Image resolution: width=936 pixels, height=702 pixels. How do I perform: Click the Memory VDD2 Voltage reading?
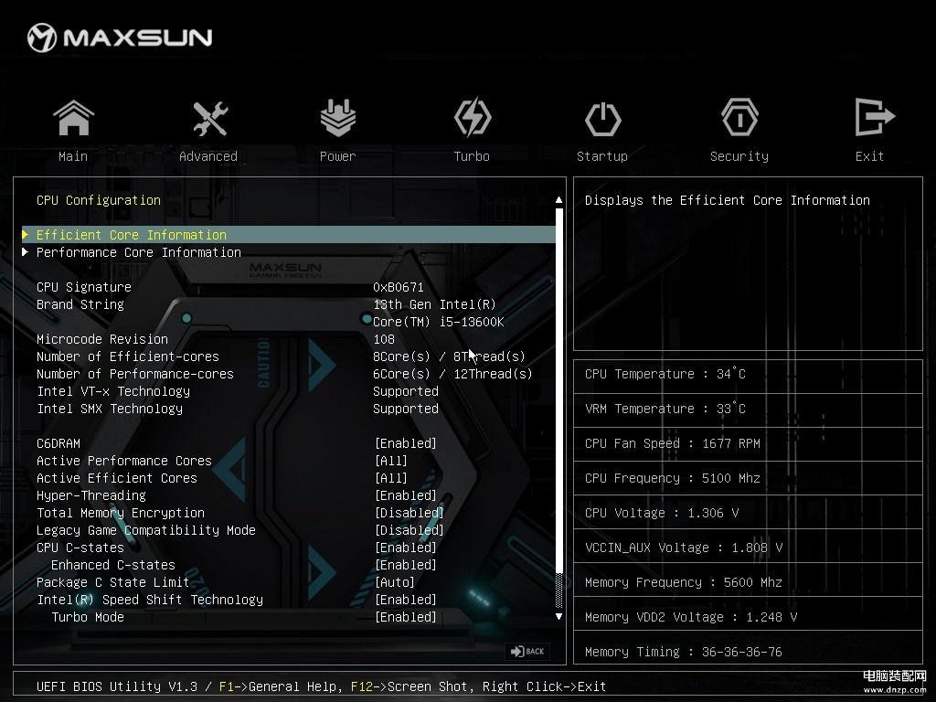click(x=691, y=617)
